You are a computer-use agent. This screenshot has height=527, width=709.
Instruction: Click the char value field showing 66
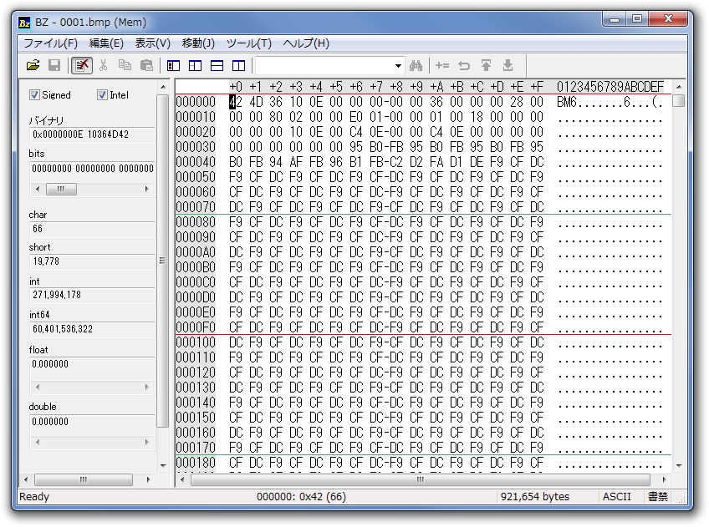pos(92,229)
